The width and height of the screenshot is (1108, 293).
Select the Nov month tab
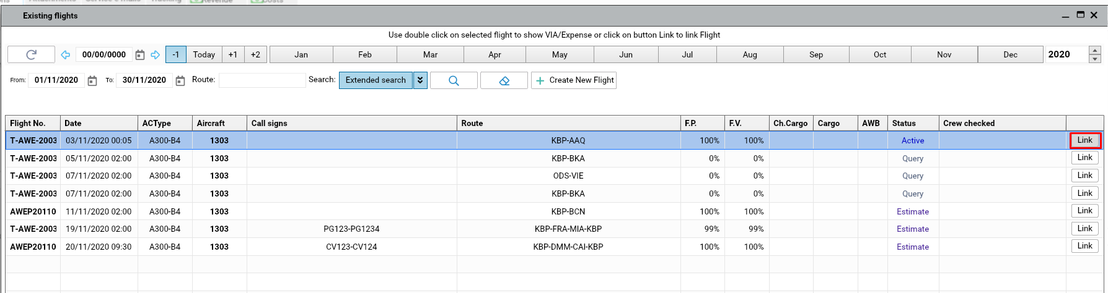pos(944,55)
